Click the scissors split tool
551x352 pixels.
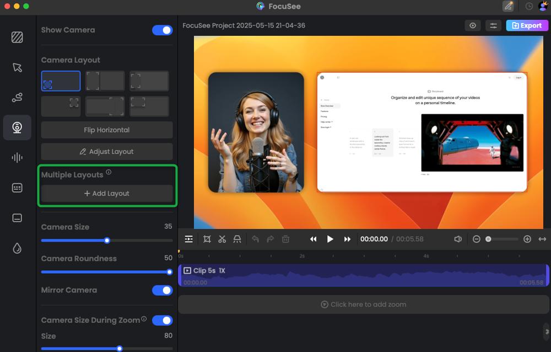click(x=222, y=239)
